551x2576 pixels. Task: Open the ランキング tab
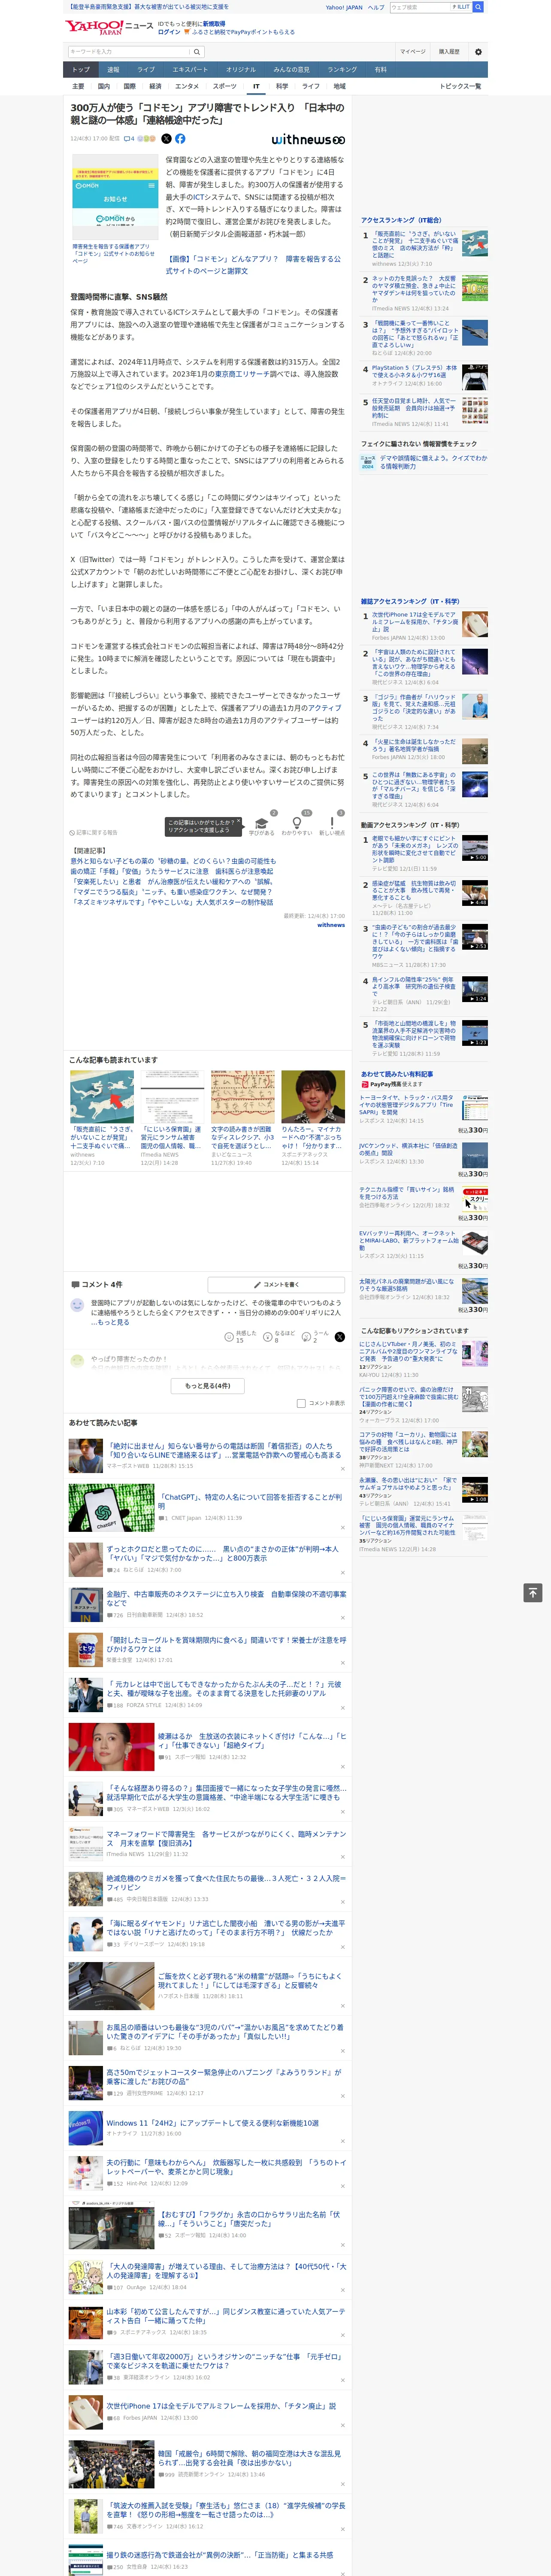[x=342, y=70]
